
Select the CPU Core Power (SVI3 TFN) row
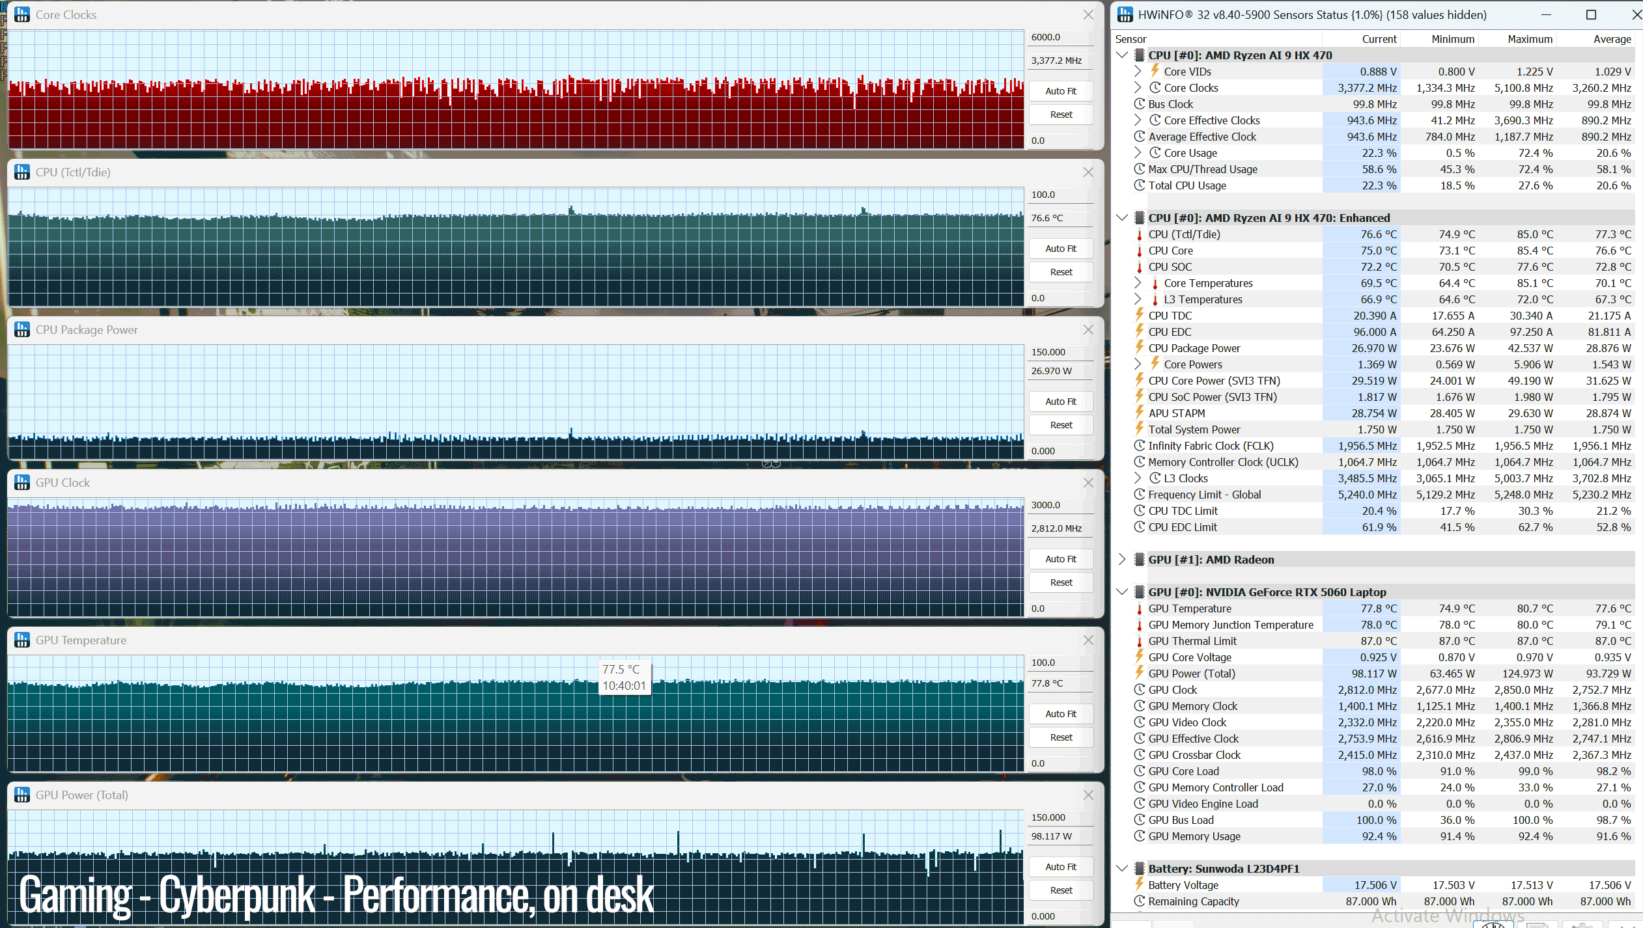click(x=1375, y=381)
